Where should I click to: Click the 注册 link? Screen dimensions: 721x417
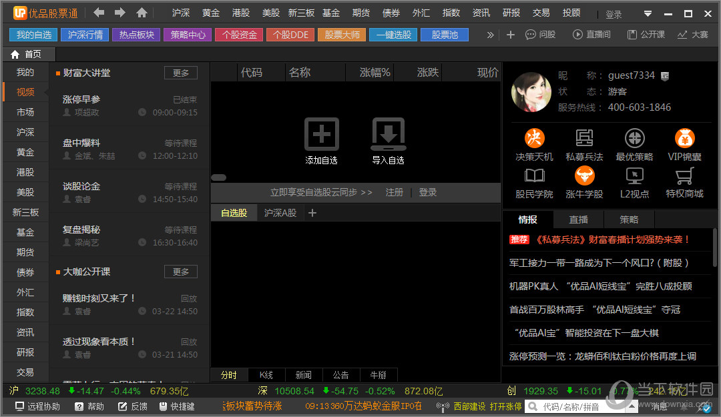tap(394, 192)
